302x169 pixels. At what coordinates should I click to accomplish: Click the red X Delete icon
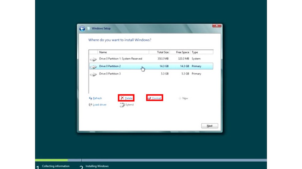pos(122,98)
